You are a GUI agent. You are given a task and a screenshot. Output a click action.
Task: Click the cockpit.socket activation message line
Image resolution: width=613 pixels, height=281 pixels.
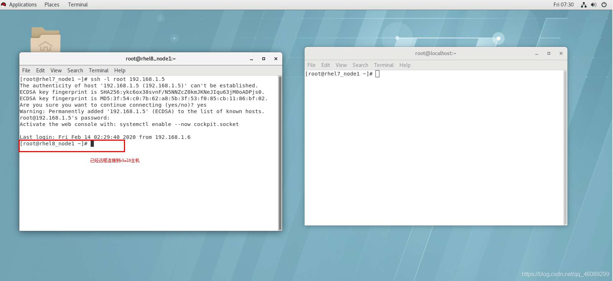tap(129, 124)
